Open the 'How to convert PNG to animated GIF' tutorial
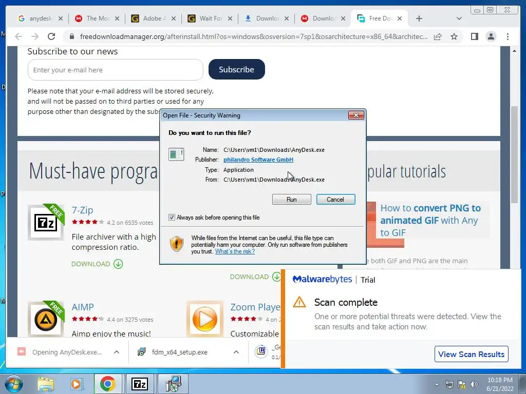Image resolution: width=526 pixels, height=394 pixels. [431, 221]
